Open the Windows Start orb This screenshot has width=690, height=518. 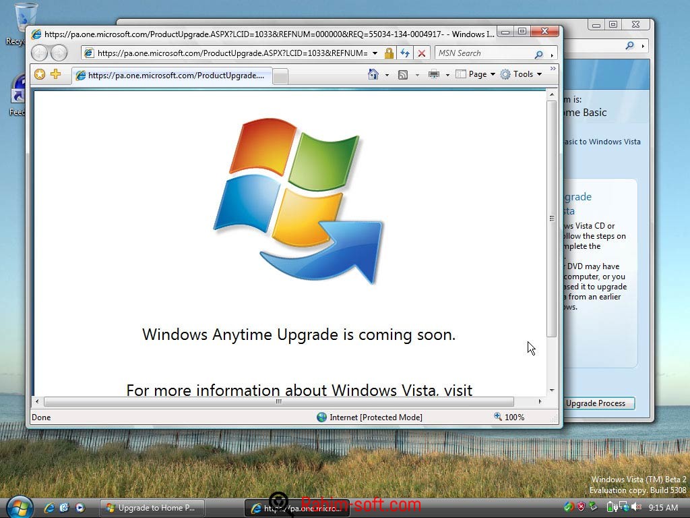pyautogui.click(x=20, y=507)
